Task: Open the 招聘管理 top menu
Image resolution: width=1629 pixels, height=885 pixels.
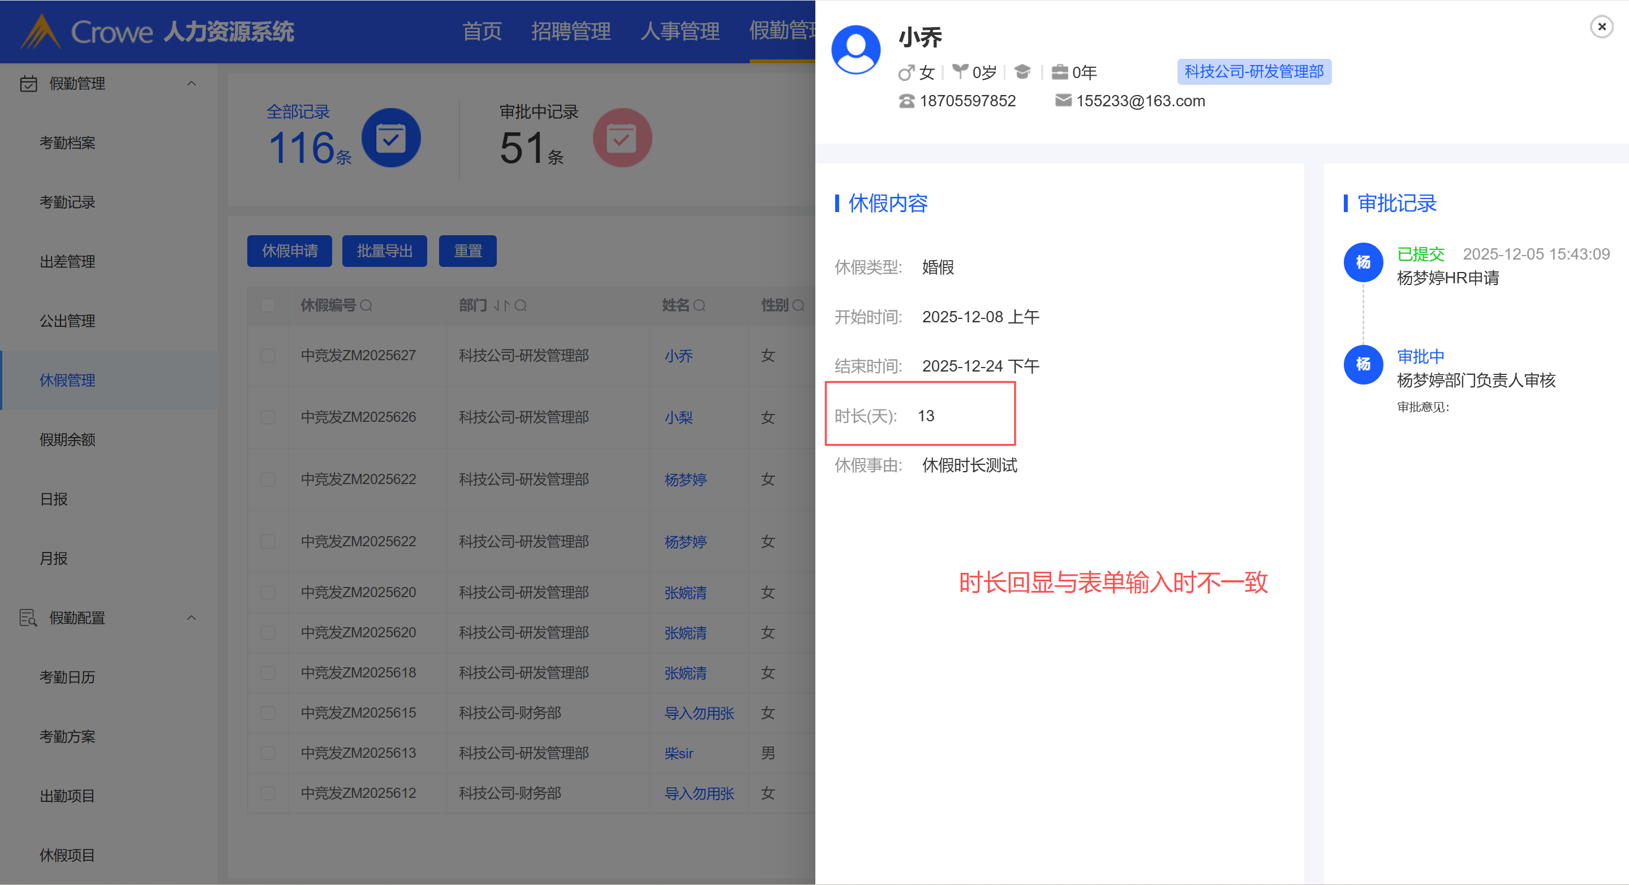Action: [570, 31]
